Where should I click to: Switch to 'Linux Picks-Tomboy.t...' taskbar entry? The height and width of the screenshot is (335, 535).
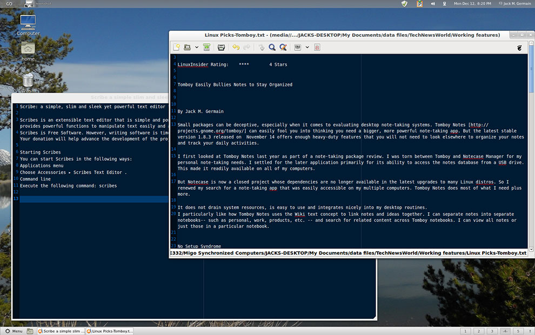(x=109, y=331)
